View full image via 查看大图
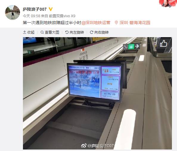This screenshot has width=177, height=151. pos(50,32)
